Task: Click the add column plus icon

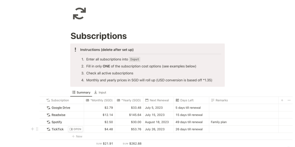Action: click(282, 100)
